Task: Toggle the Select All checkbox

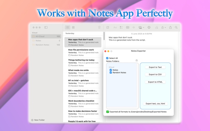Action: [107, 58]
